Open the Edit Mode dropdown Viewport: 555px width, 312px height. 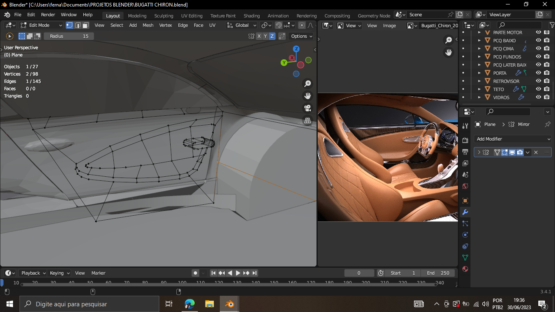click(41, 25)
